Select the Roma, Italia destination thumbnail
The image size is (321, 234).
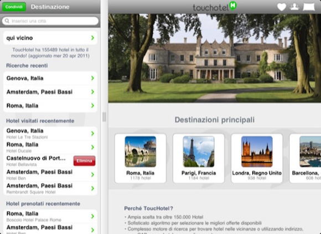(x=141, y=152)
